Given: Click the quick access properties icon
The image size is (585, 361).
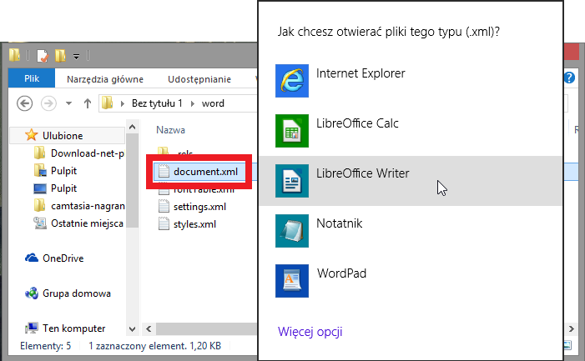Looking at the screenshot, I should (43, 56).
